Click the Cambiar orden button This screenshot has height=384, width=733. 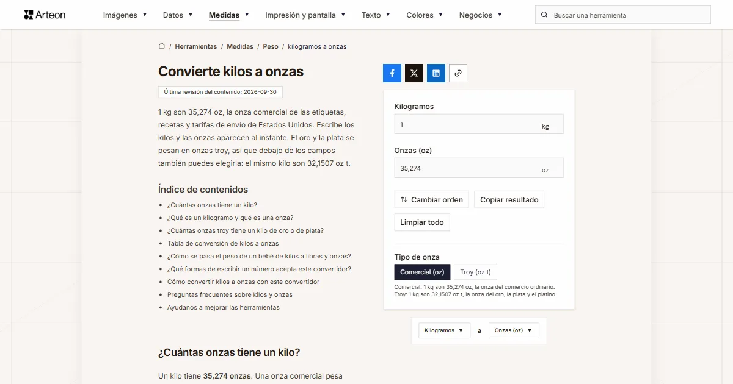point(432,200)
